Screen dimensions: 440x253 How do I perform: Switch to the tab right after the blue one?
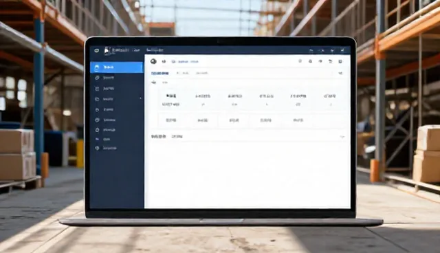pos(183,73)
